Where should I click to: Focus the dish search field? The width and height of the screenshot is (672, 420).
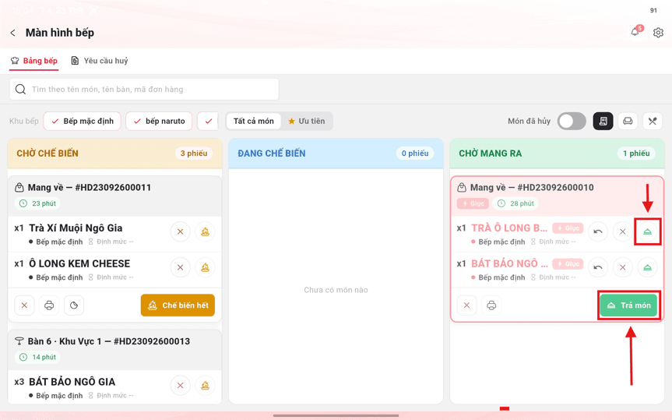pos(144,90)
